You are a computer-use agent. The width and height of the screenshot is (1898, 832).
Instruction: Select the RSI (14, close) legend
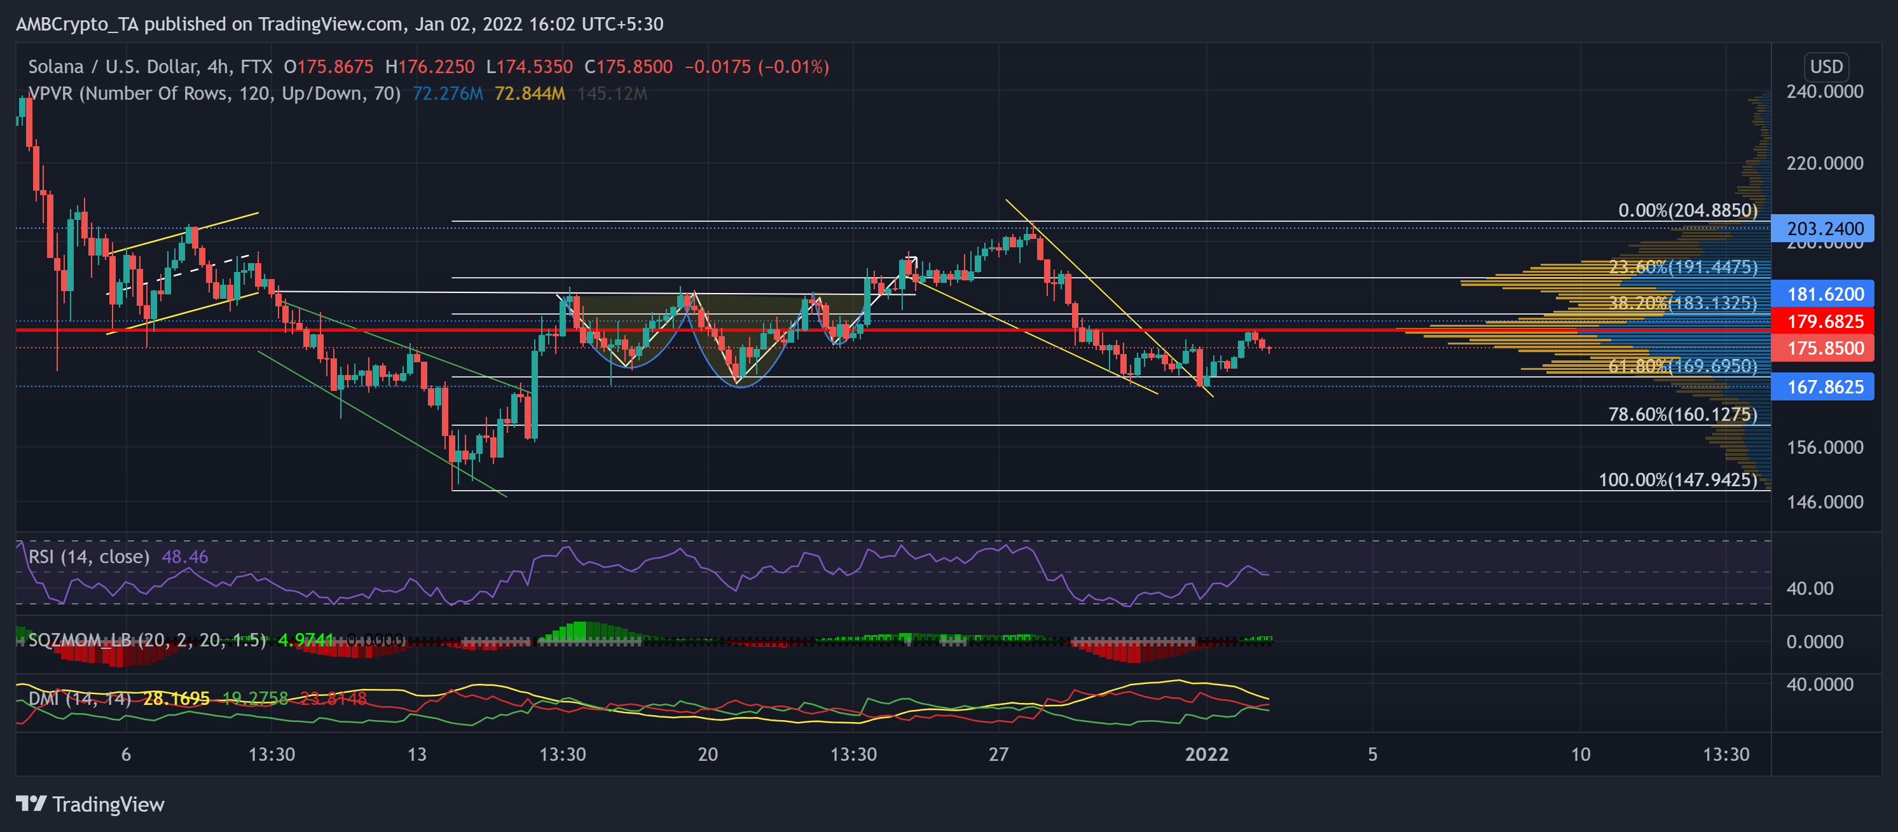pos(88,557)
